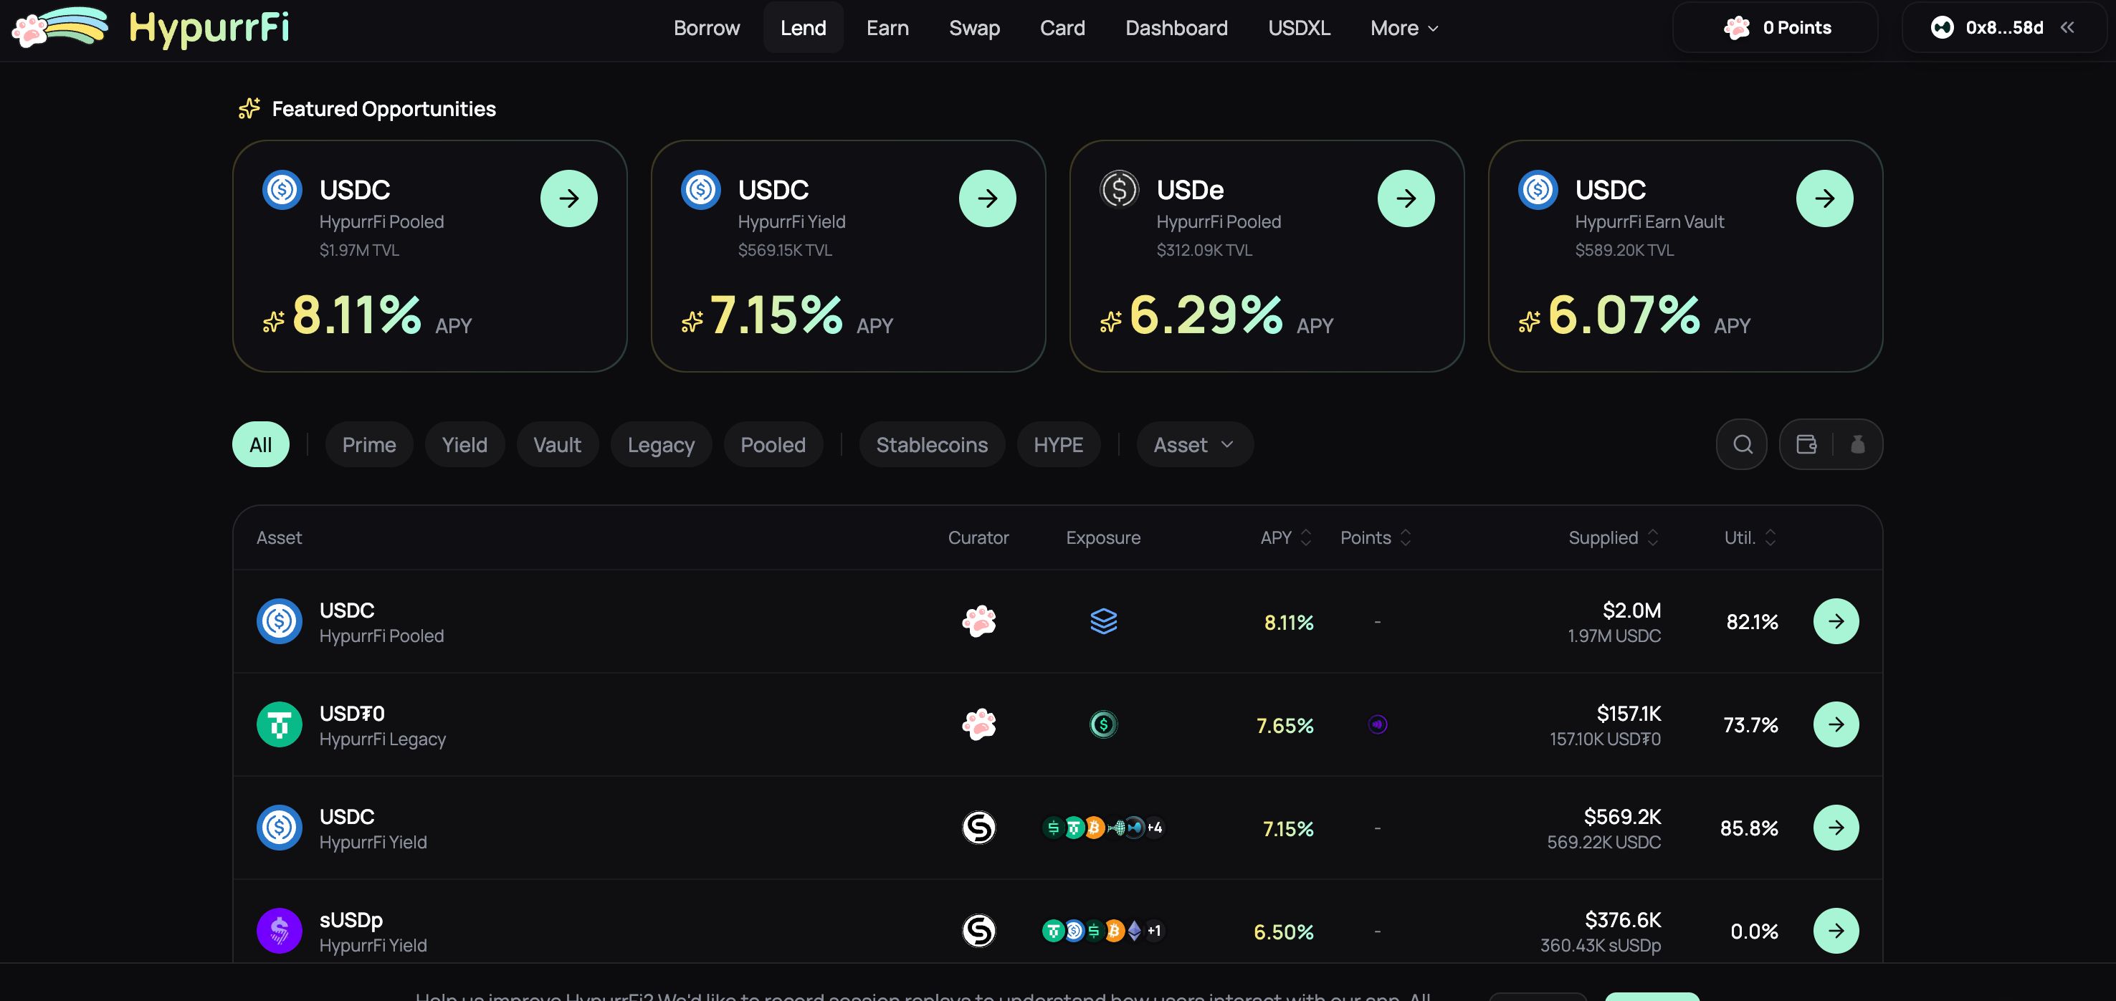Click the points icon in the USD₮0 row
Image resolution: width=2116 pixels, height=1001 pixels.
(1378, 724)
